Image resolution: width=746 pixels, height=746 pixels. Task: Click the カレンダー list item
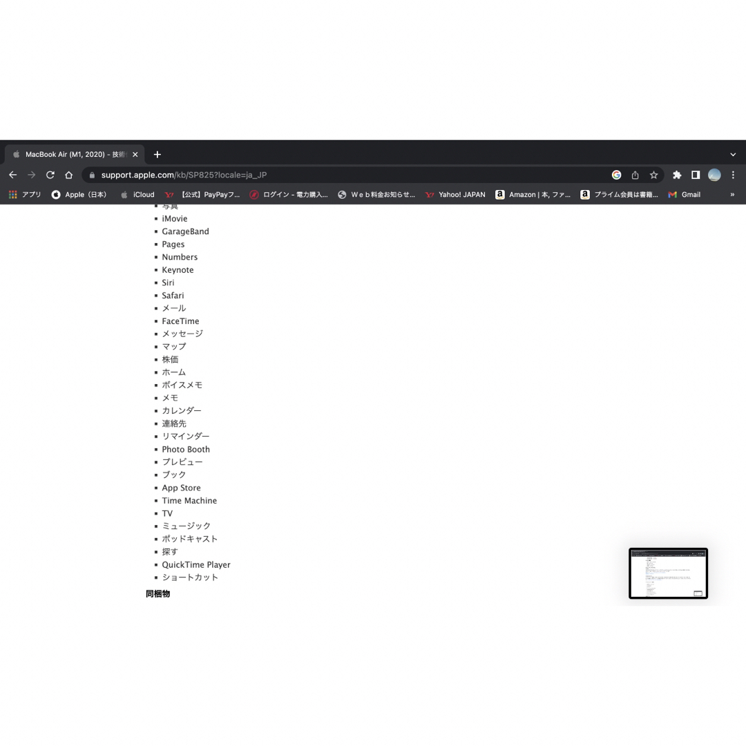point(181,410)
